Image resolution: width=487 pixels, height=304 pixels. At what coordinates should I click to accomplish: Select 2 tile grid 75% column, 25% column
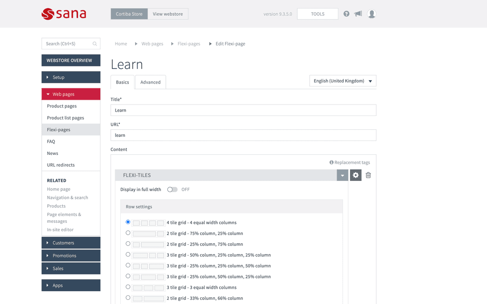(128, 233)
